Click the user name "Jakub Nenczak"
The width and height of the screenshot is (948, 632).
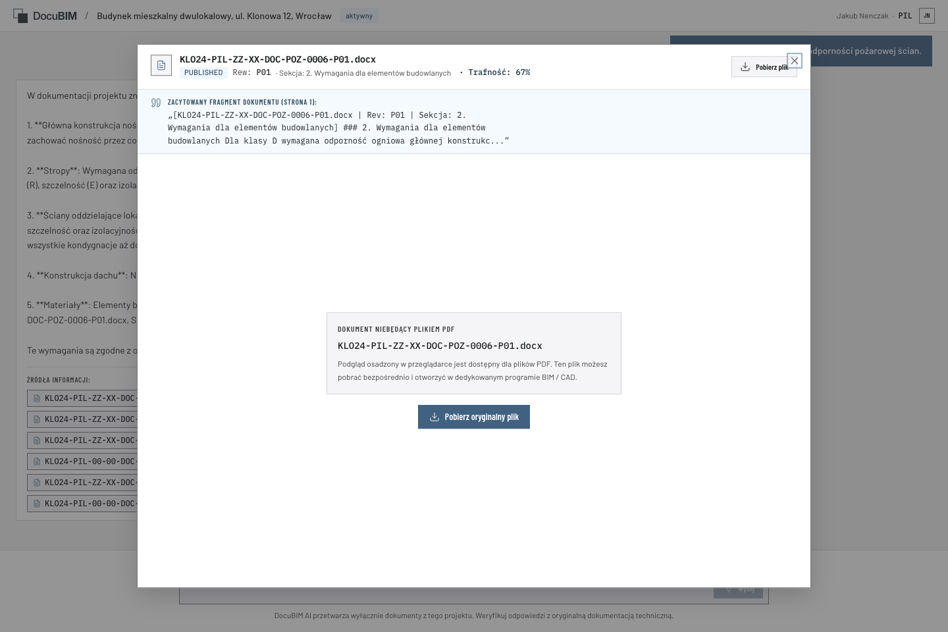tap(862, 16)
